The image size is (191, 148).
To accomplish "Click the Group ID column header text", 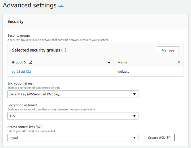I will (x=19, y=62).
